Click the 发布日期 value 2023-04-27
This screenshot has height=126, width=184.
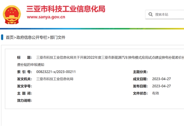click(162, 86)
